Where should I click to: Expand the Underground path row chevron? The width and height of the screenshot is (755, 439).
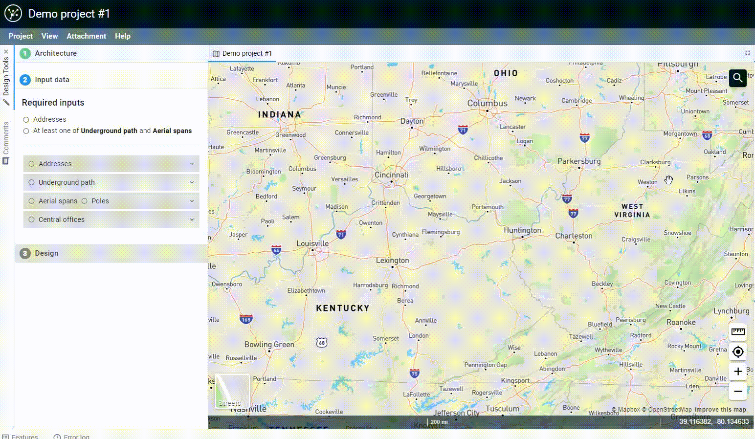[x=192, y=182]
